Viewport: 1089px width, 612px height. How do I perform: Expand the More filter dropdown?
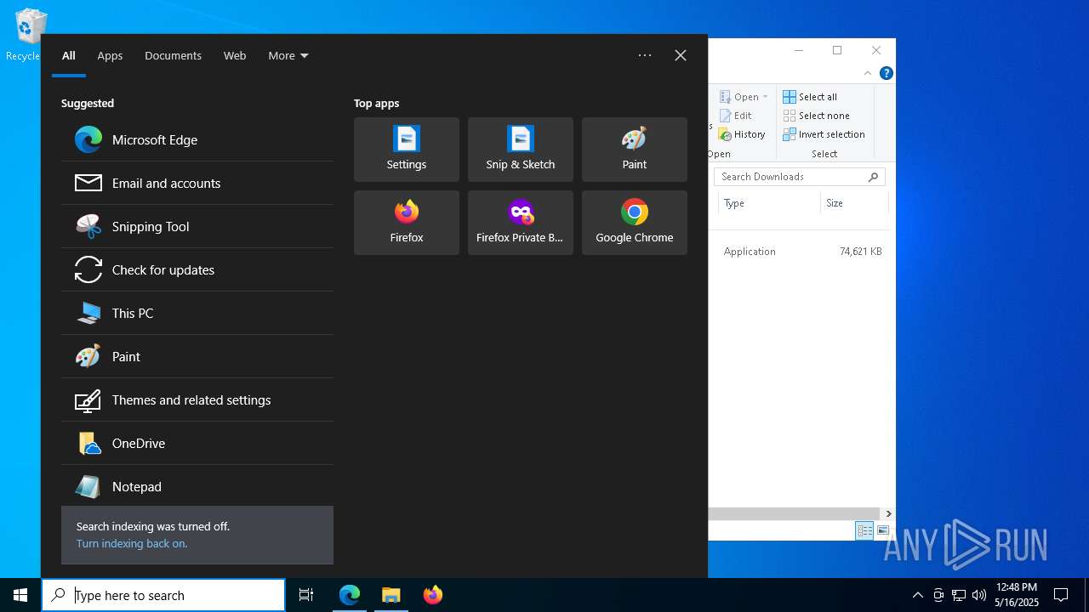click(x=288, y=55)
